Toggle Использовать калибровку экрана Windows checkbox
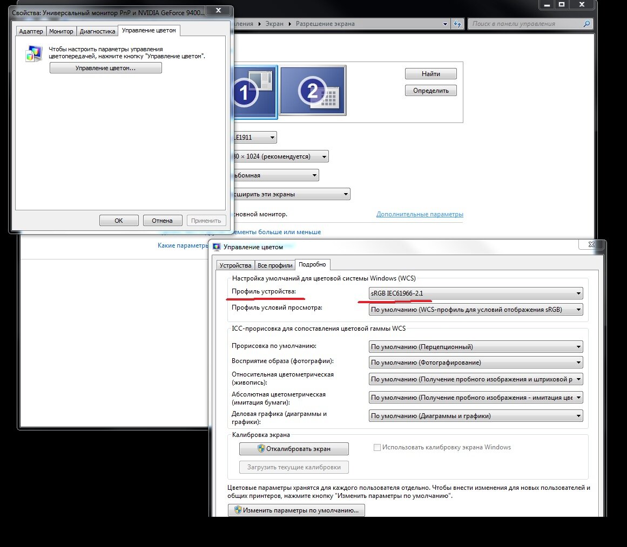627x547 pixels. click(377, 448)
